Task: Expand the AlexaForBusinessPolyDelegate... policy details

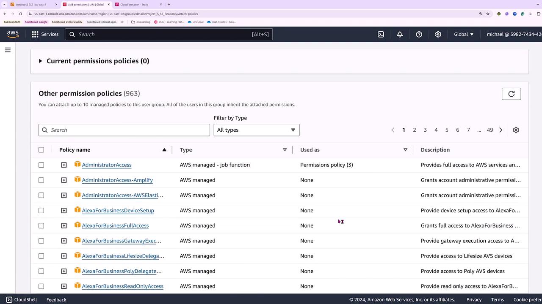Action: [64, 271]
